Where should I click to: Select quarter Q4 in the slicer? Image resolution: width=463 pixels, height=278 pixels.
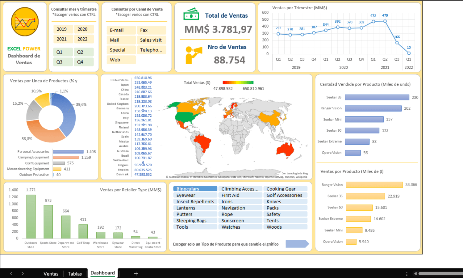(84, 62)
